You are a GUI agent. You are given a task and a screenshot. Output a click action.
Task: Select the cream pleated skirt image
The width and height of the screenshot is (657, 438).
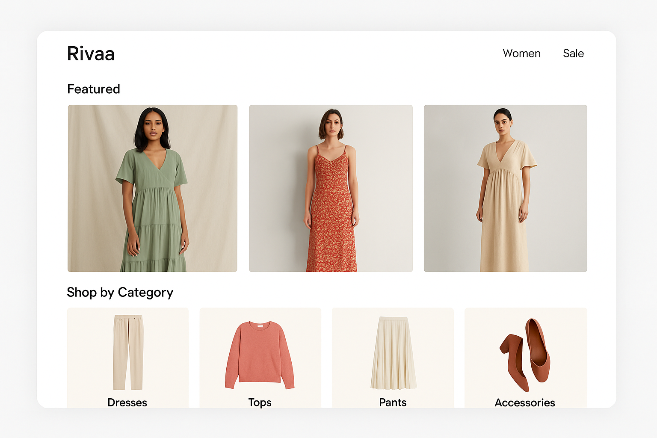[393, 353]
